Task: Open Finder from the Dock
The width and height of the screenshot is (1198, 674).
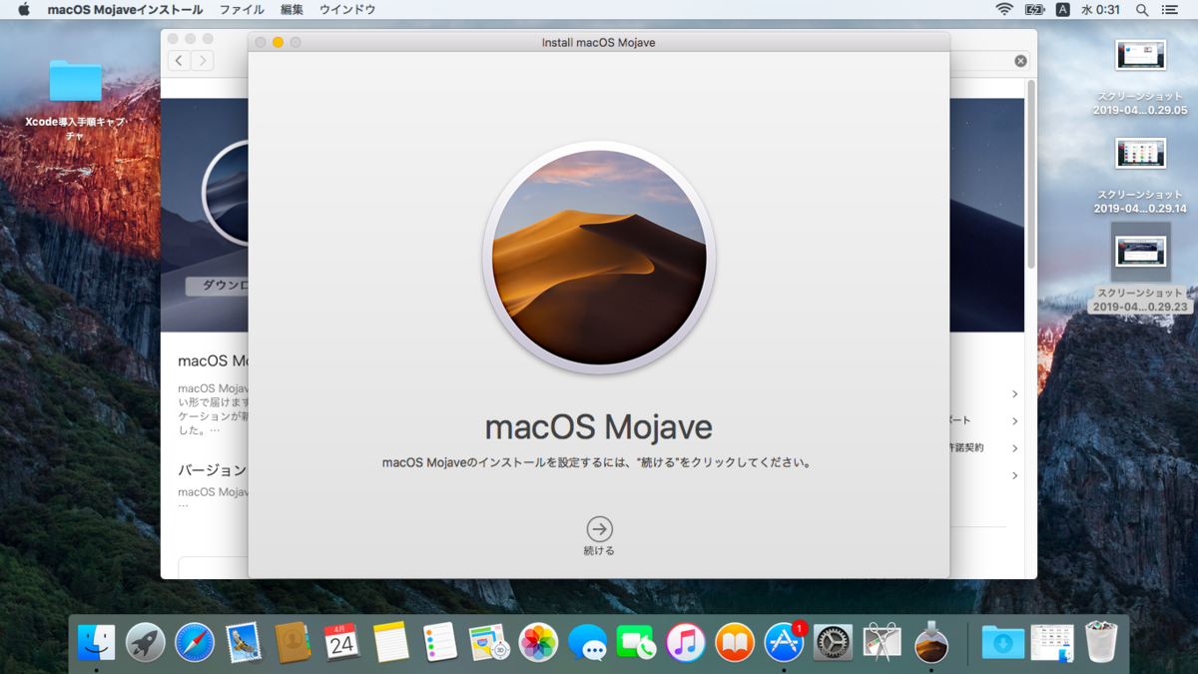Action: (x=97, y=643)
